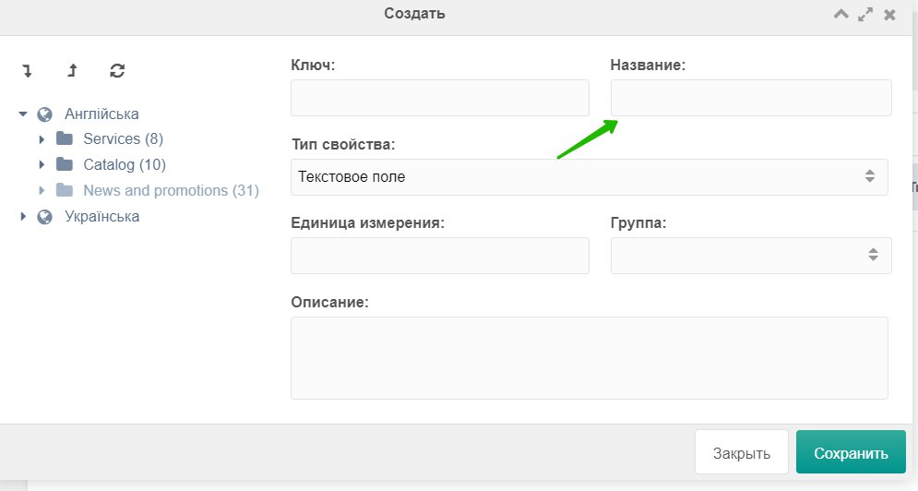Close the Создать dialog with X icon
This screenshot has height=491, width=918.
coord(889,15)
